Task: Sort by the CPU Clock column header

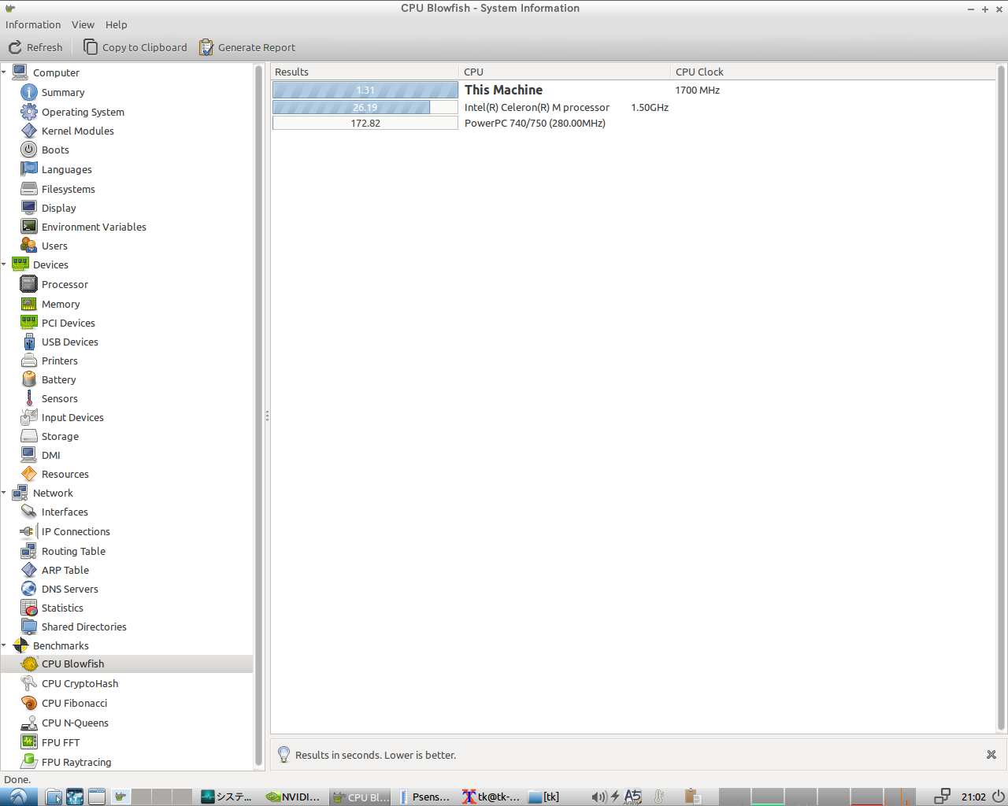Action: (x=699, y=72)
